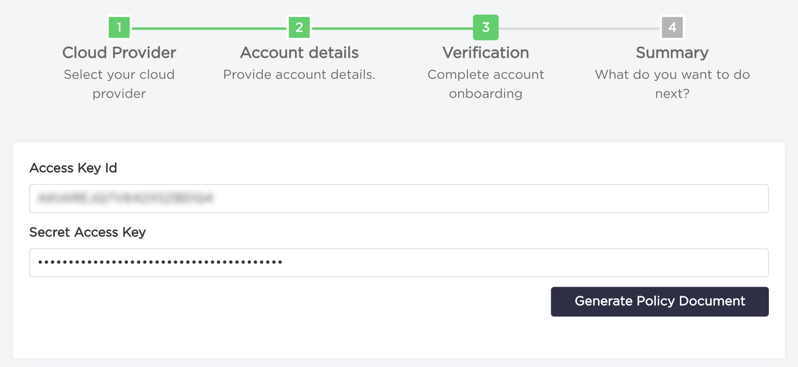
Task: Click inside the Access Key Id field
Action: coord(399,198)
